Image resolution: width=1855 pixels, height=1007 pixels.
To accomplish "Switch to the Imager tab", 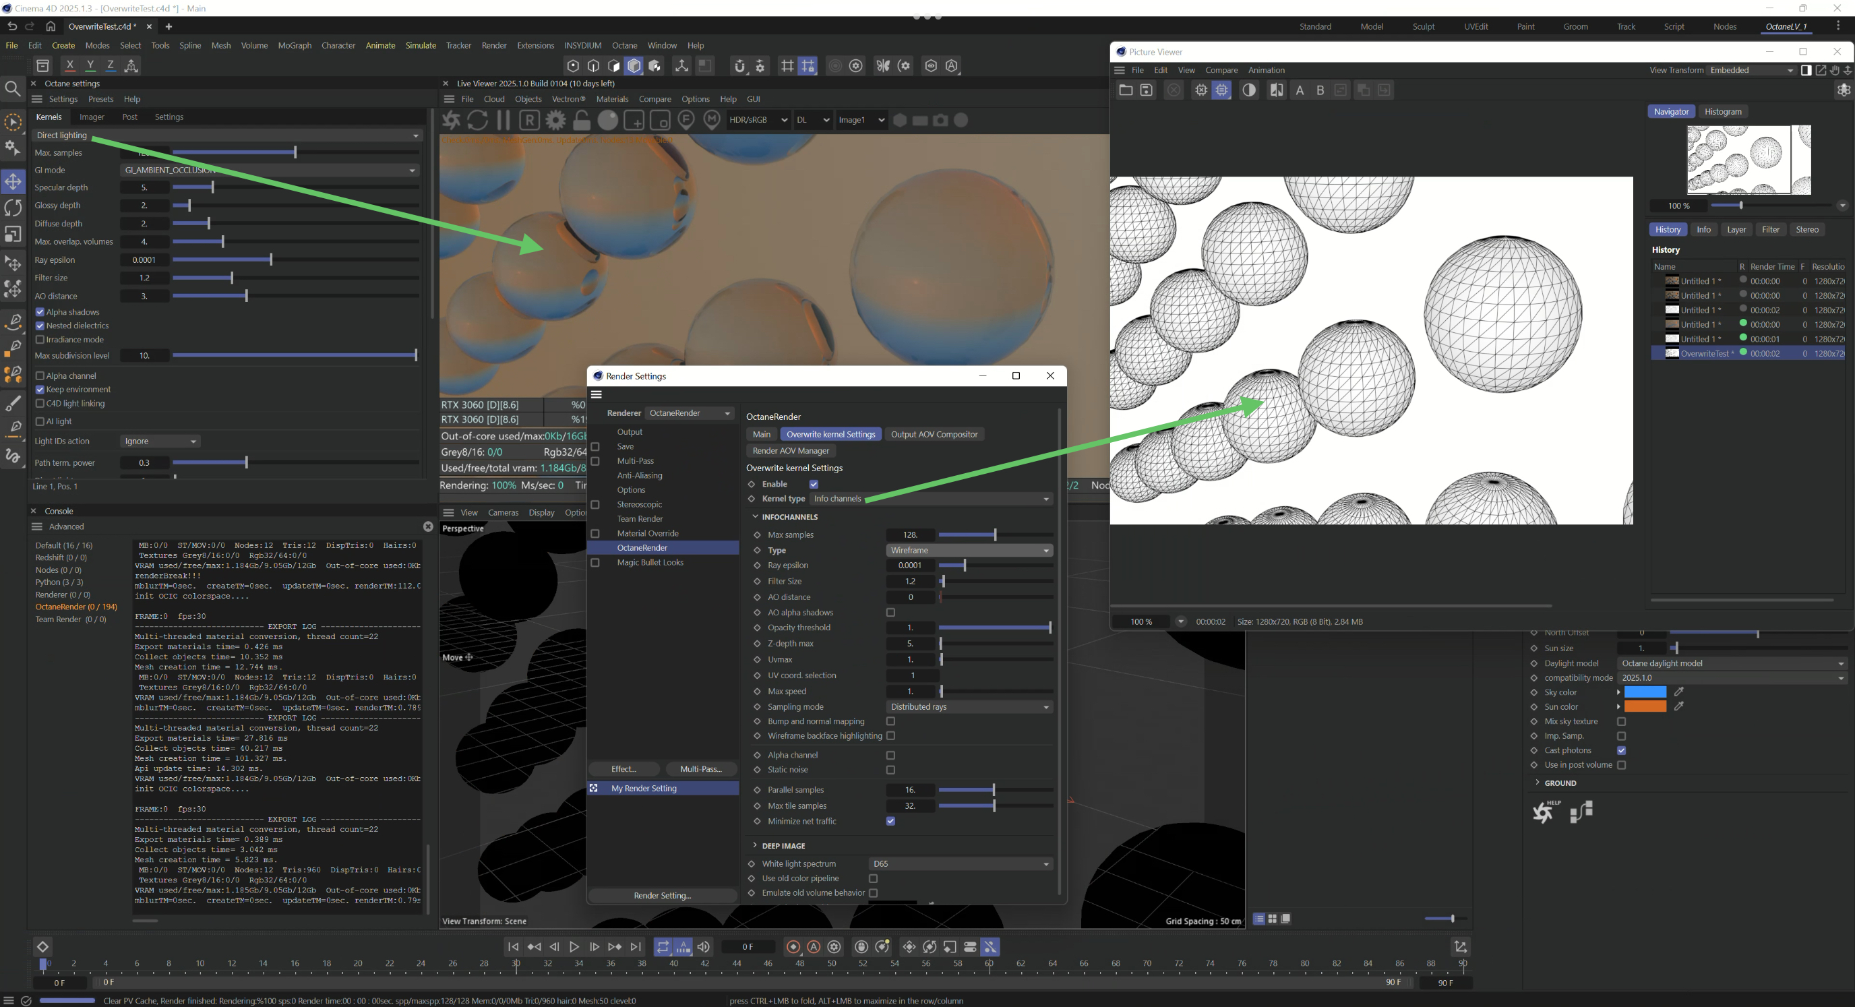I will click(x=92, y=117).
